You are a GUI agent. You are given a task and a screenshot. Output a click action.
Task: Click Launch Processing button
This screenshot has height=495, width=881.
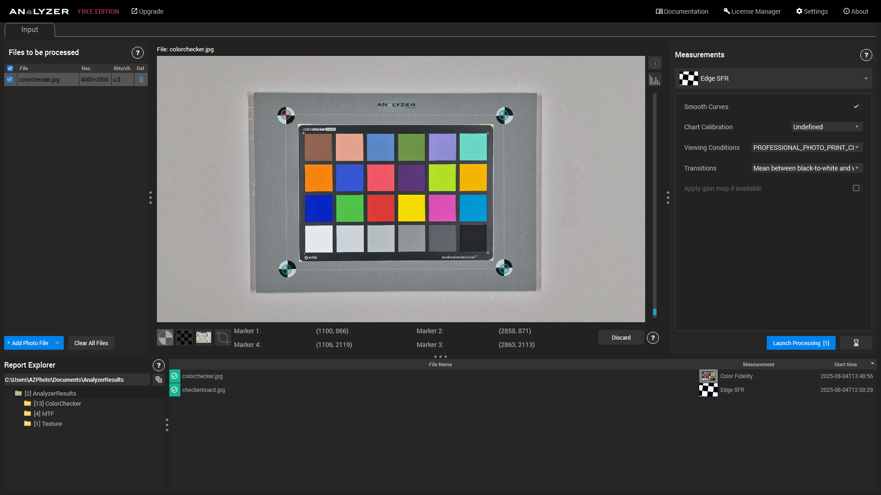click(801, 343)
